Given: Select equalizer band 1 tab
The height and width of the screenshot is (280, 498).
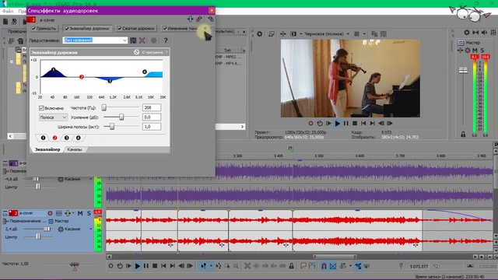Looking at the screenshot, I should (43, 138).
